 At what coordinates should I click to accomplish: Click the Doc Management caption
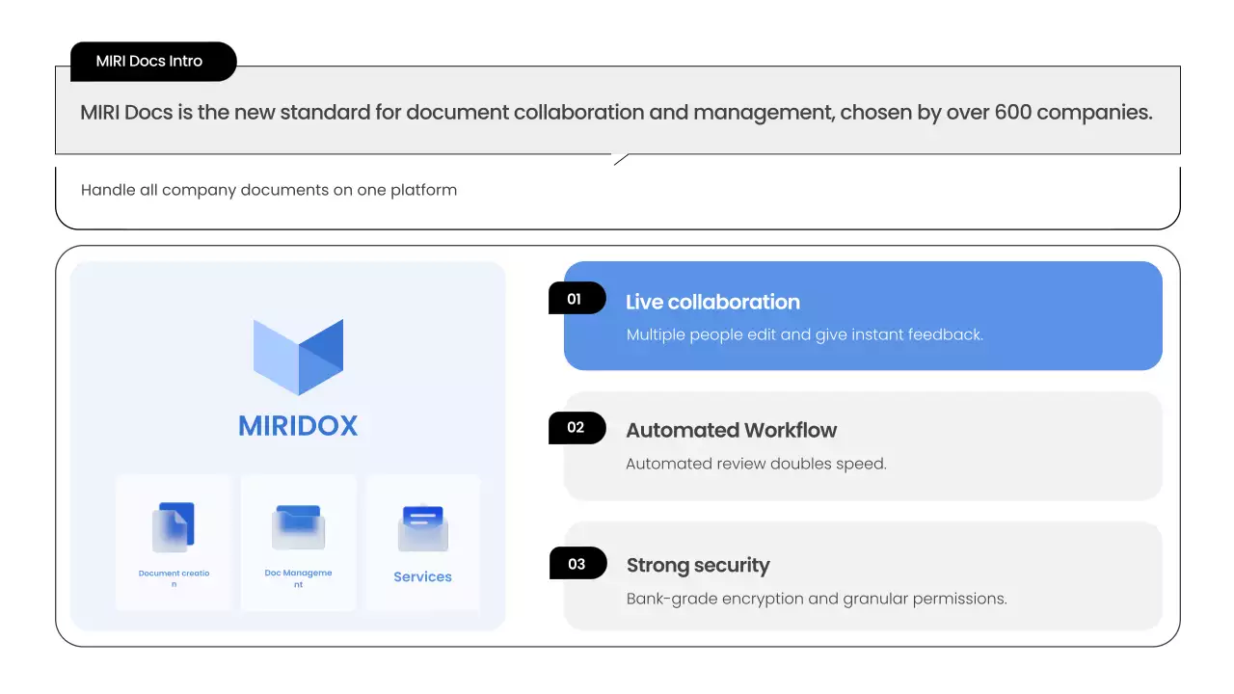click(298, 578)
